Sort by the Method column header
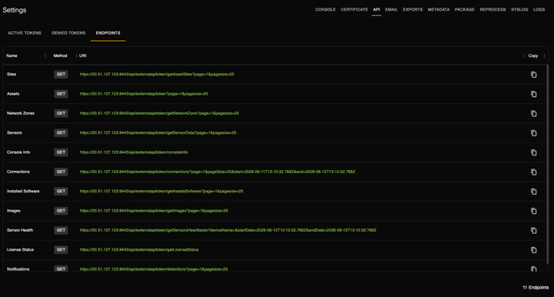554x297 pixels. 60,55
